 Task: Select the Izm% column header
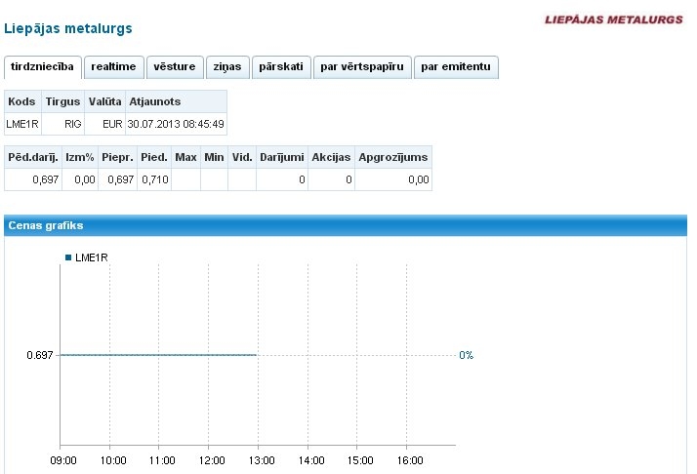tap(80, 157)
